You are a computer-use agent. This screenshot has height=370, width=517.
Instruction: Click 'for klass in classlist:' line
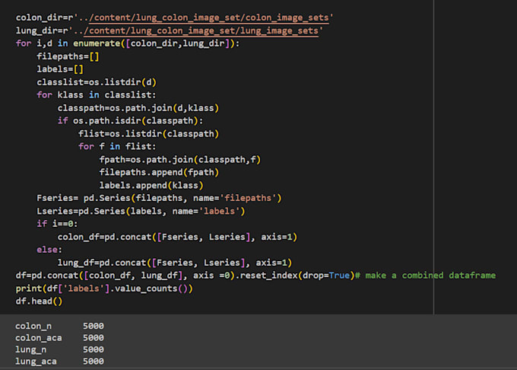(97, 95)
